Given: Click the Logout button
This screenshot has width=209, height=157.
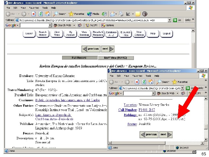Looking at the screenshot, I should (x=167, y=33).
